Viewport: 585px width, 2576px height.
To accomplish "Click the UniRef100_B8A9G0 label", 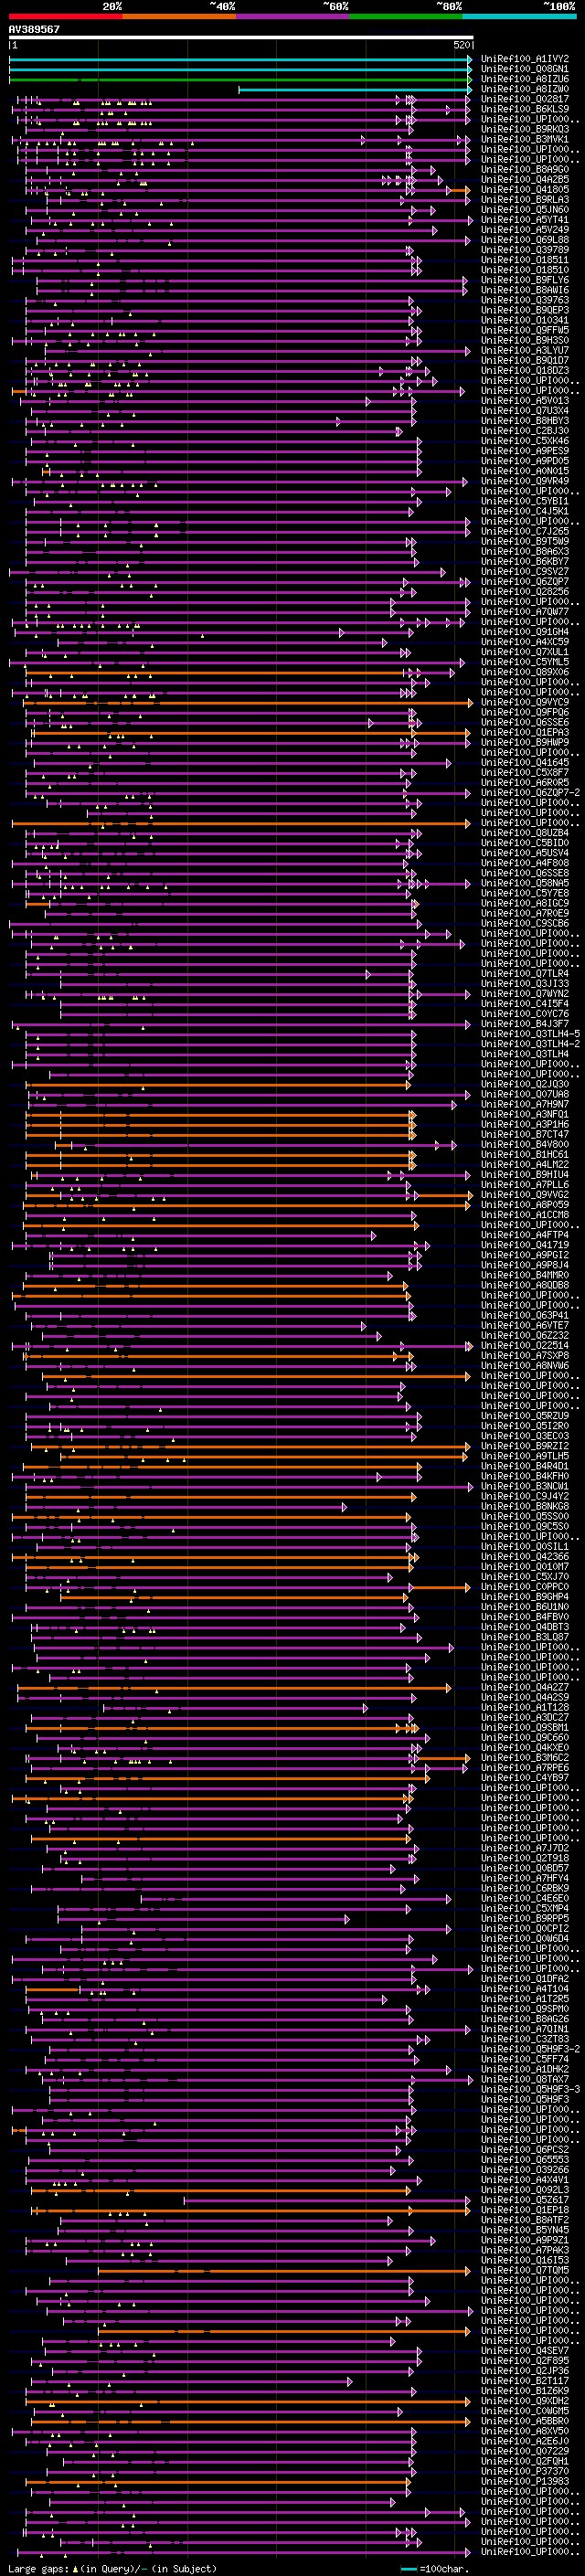I will pyautogui.click(x=525, y=170).
